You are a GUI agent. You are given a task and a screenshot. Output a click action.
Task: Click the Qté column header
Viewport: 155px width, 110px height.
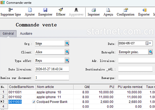click(x=82, y=87)
